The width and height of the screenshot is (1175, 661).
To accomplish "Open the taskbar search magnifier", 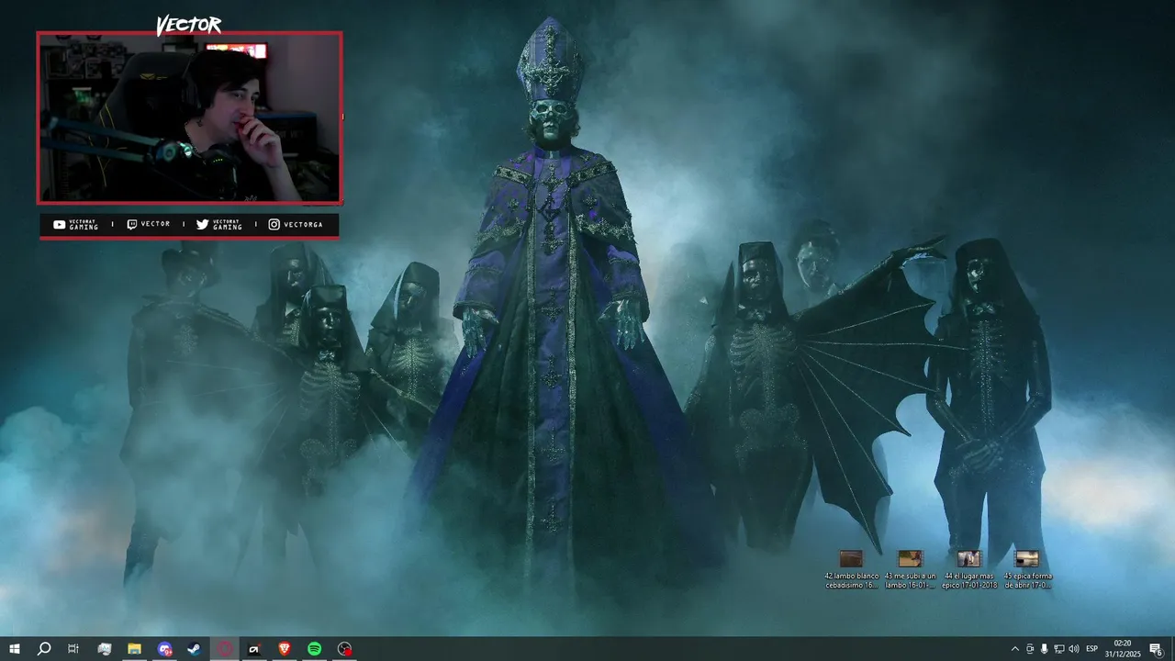I will tap(44, 649).
